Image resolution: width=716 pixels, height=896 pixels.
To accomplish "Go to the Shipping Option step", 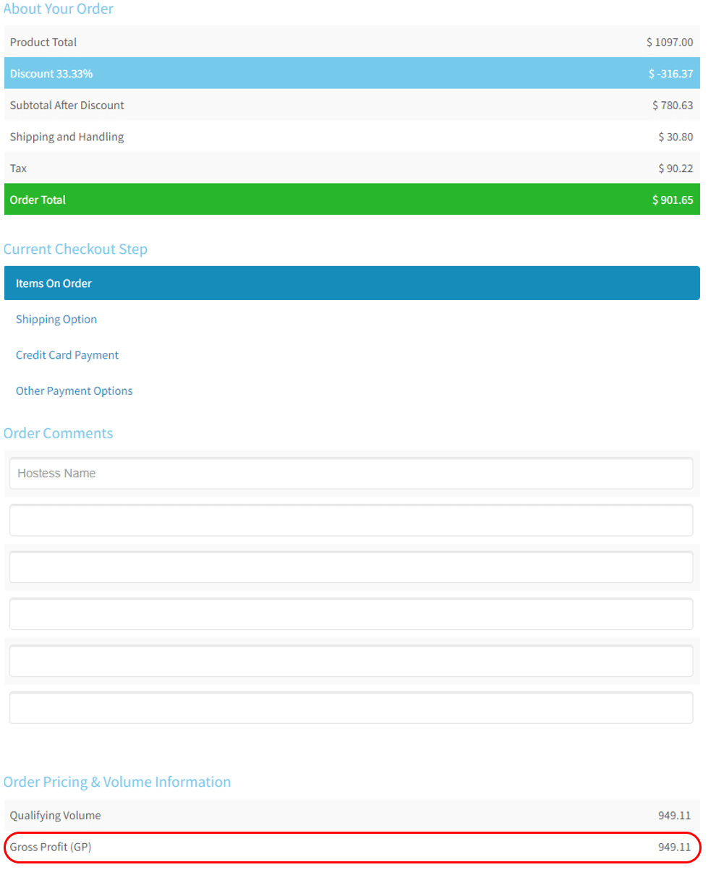I will tap(56, 319).
